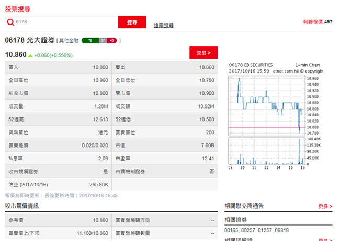Open the 進階搜尋 advanced search link
Screen dimensions: 340x241
[164, 26]
